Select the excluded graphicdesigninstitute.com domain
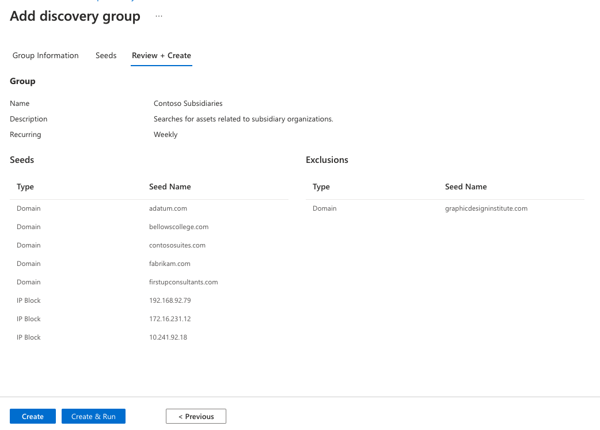The image size is (600, 430). [486, 208]
